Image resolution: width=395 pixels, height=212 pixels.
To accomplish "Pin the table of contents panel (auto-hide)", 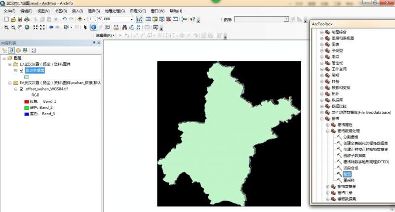I will pos(94,43).
